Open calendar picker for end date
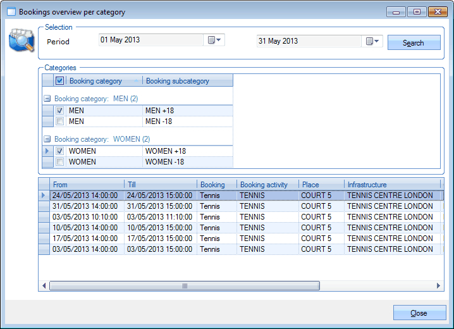The height and width of the screenshot is (329, 454). [x=373, y=41]
